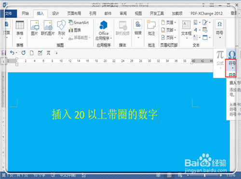Viewport: 241px width, 179px height.
Task: Click the 10 个字 word count
Action: pos(40,175)
